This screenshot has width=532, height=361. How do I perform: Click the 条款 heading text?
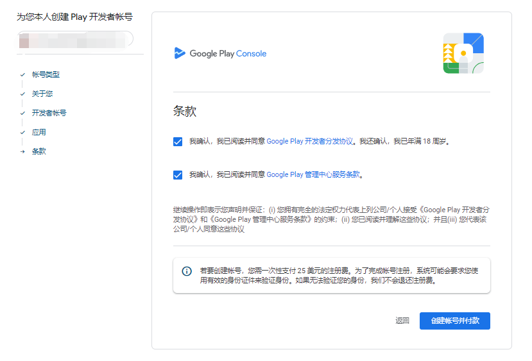(185, 111)
